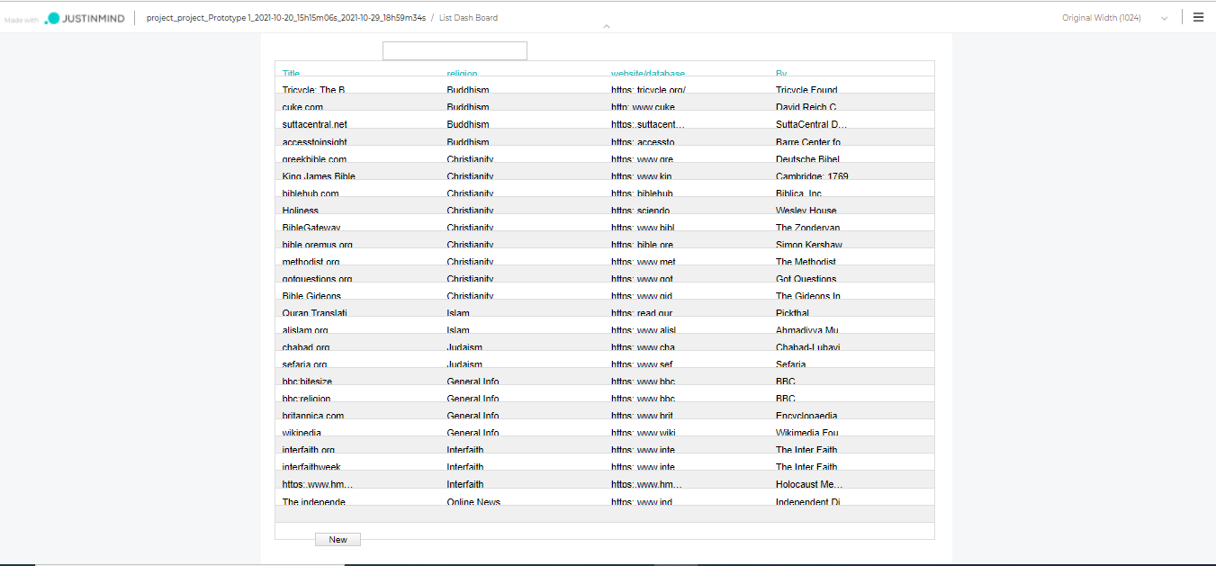
Task: Select the Holocaust Memorial author cell
Action: pyautogui.click(x=810, y=484)
